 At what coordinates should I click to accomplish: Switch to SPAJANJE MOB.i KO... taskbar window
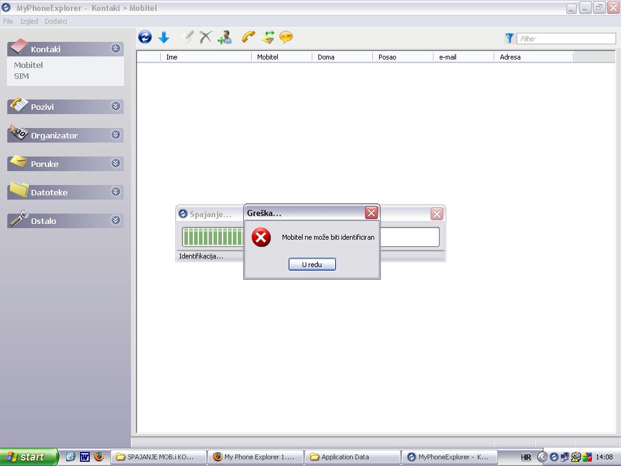(x=159, y=457)
